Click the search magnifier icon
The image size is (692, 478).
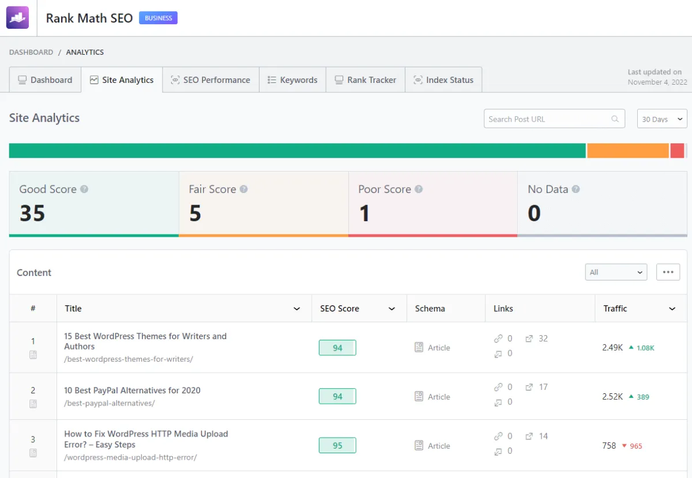tap(615, 119)
